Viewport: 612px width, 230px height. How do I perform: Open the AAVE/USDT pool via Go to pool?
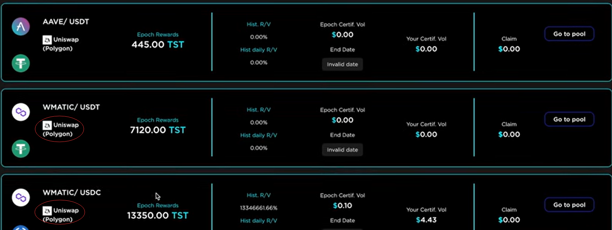point(569,34)
